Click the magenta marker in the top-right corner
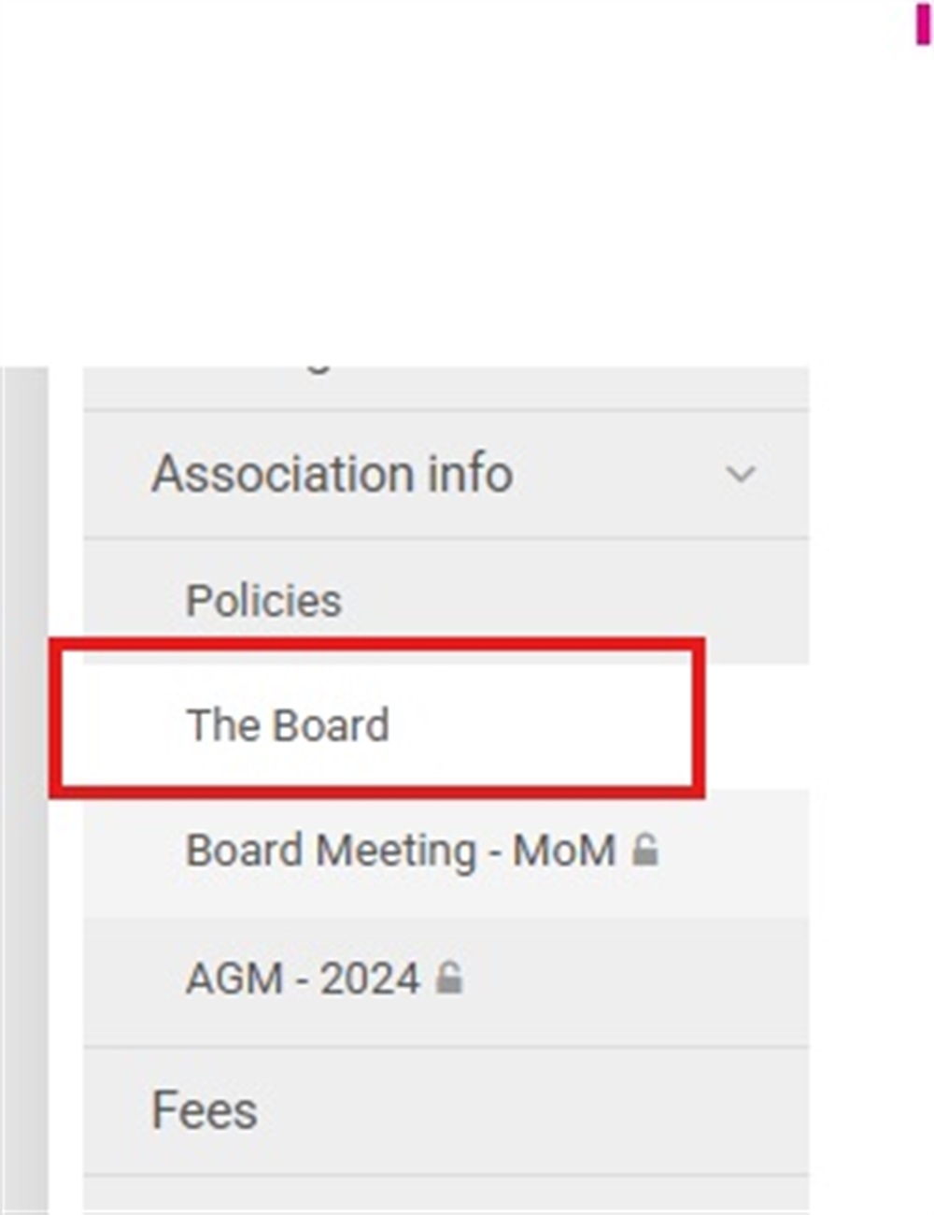The height and width of the screenshot is (1215, 934). pyautogui.click(x=923, y=24)
